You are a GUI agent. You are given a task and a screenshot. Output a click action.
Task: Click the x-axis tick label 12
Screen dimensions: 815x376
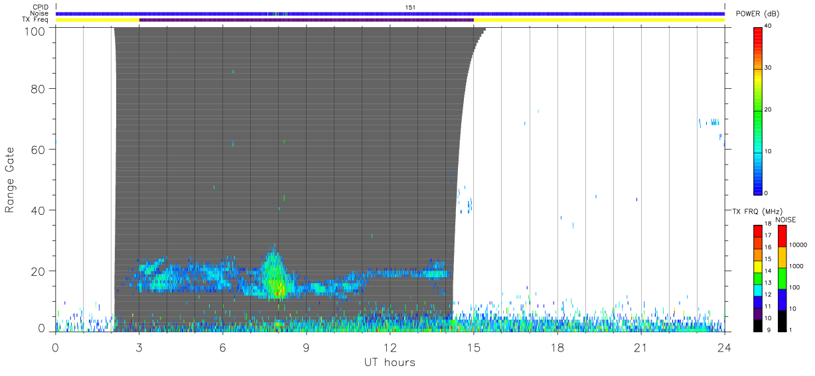[x=390, y=347]
